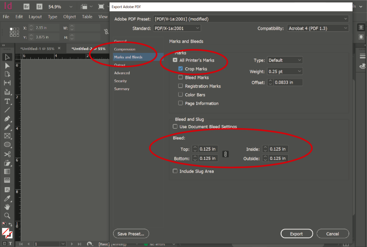Expand the Compatibility dropdown
Screen dimensions: 367x247
317,28
